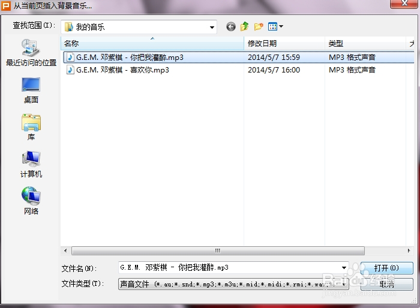Click the 打开 button
This screenshot has width=420, height=308.
(x=386, y=268)
